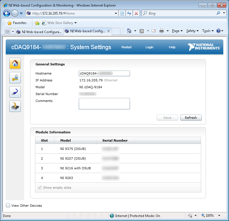Open the Software Management chip icon

click(15, 106)
